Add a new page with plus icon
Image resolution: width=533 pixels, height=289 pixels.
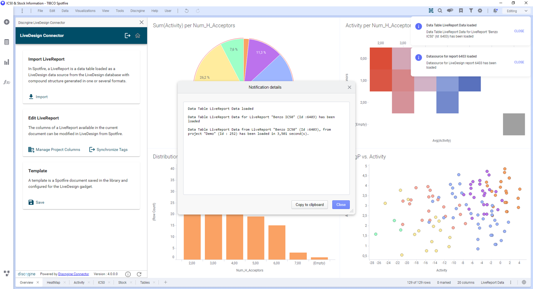pos(165,282)
